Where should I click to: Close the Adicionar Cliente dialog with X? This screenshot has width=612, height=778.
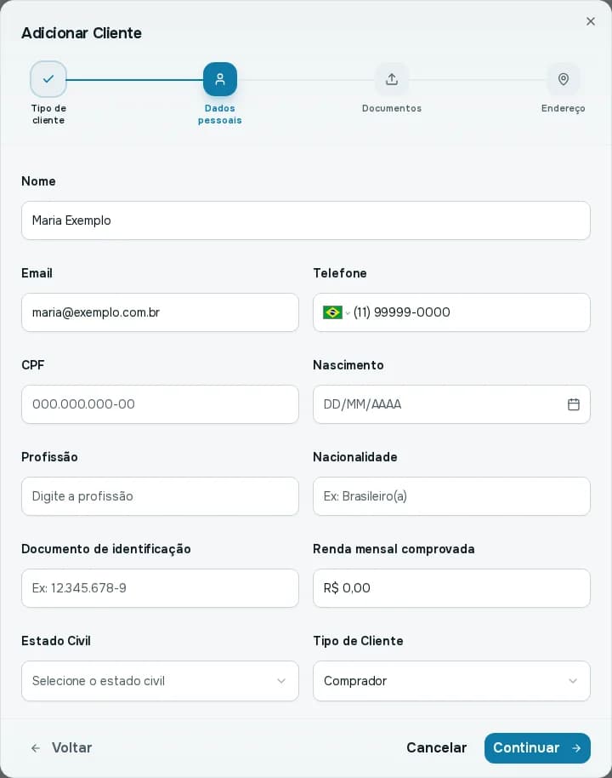coord(590,21)
